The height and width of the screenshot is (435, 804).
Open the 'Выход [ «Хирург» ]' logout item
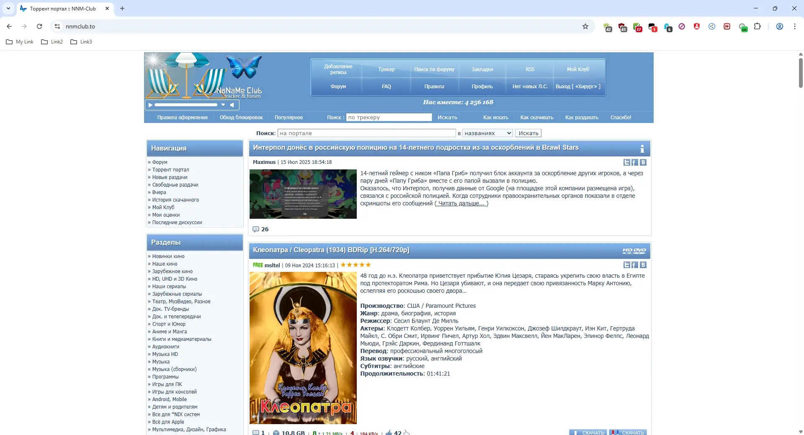[578, 87]
